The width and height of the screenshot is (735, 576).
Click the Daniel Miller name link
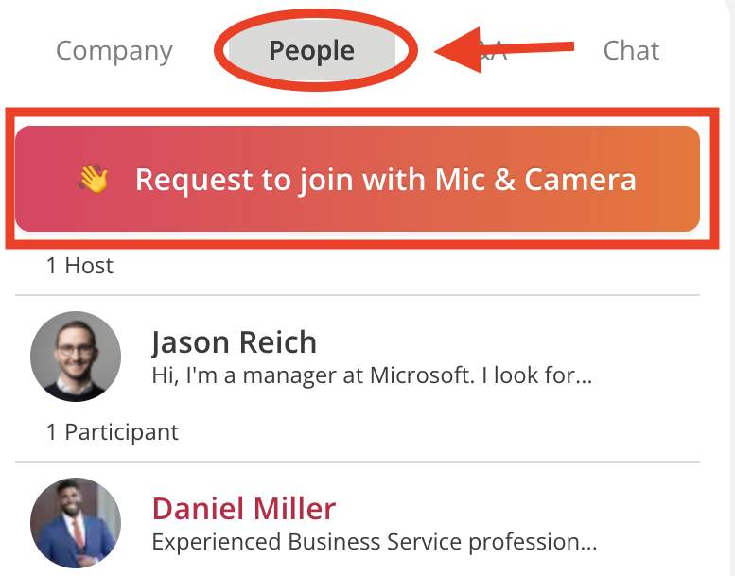244,509
